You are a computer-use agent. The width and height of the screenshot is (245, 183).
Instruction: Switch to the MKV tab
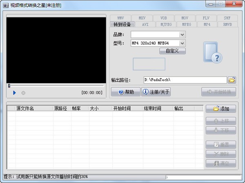[x=142, y=18]
